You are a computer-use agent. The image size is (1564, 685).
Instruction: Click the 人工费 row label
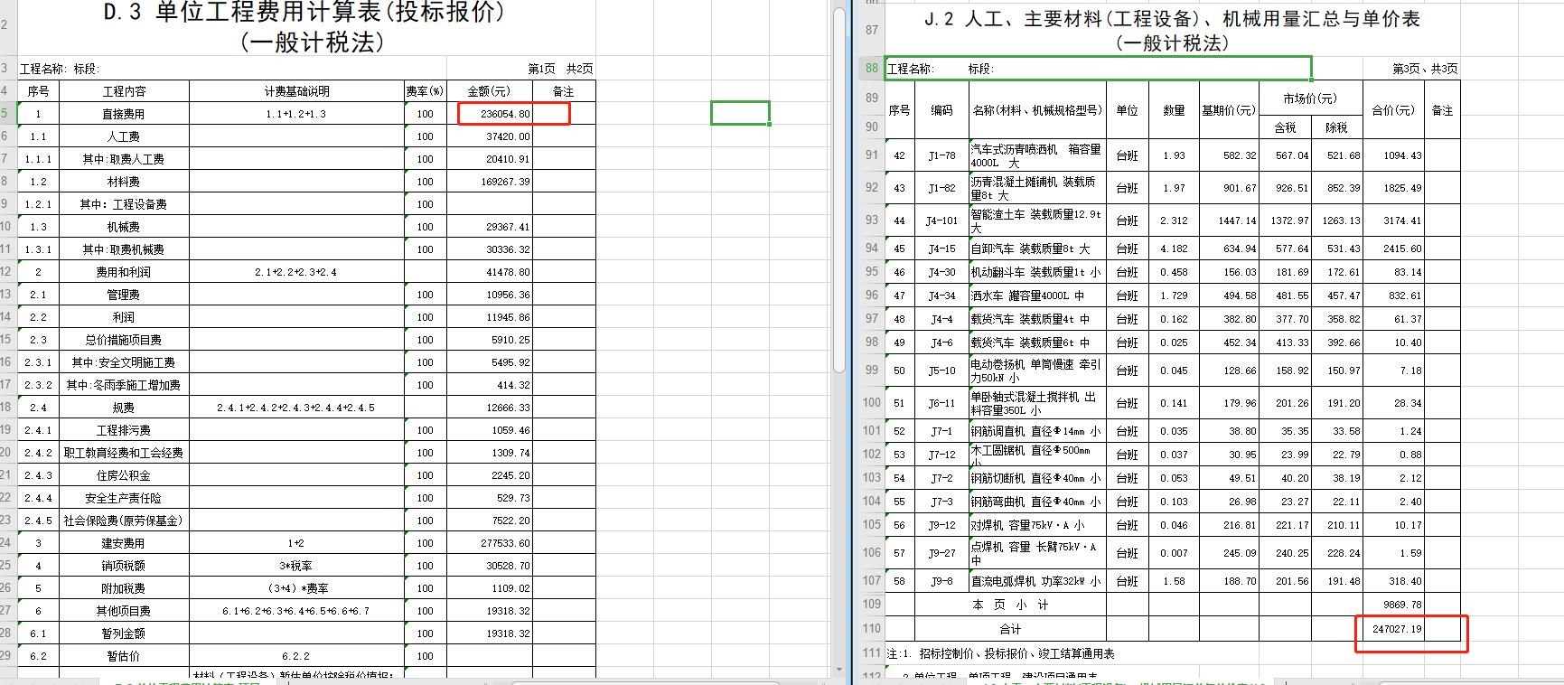tap(124, 136)
